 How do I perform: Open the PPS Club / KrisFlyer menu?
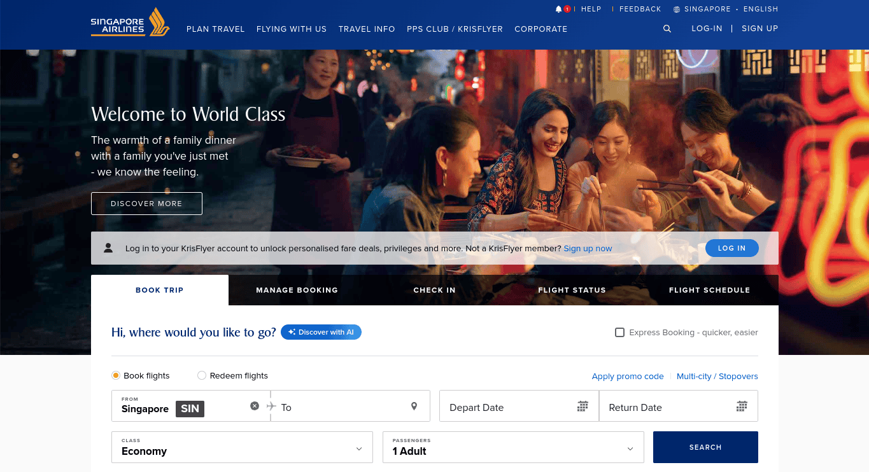pos(455,29)
